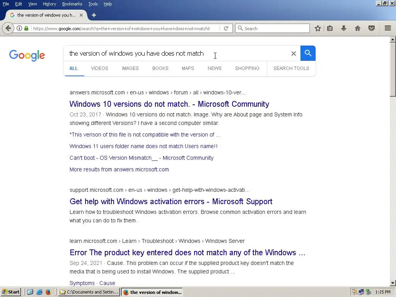396x297 pixels.
Task: Reload the page with the refresh icon
Action: pyautogui.click(x=226, y=28)
